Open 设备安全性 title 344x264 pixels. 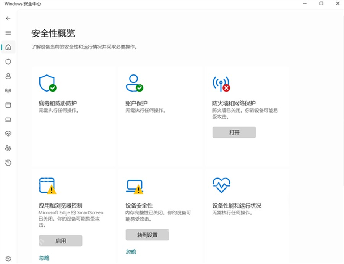click(x=139, y=206)
